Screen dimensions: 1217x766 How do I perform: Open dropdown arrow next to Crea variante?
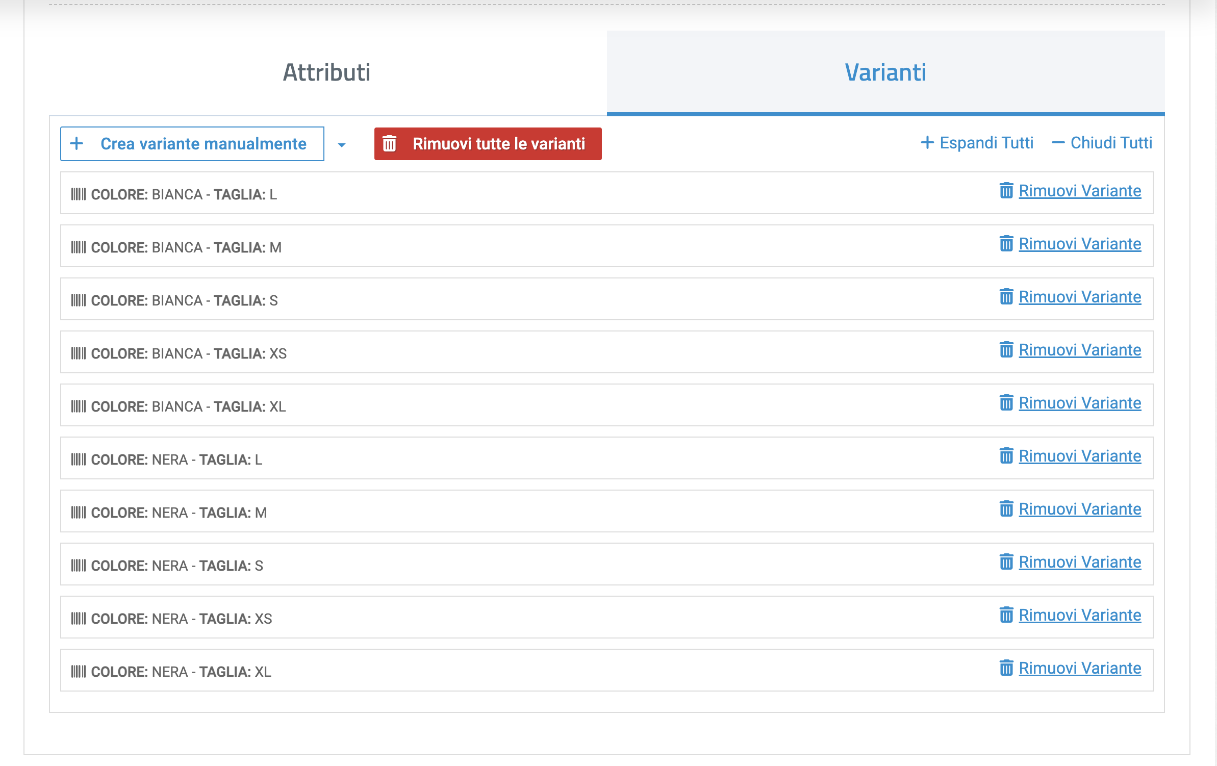[342, 145]
